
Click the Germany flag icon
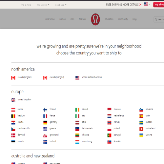pos(45,123)
